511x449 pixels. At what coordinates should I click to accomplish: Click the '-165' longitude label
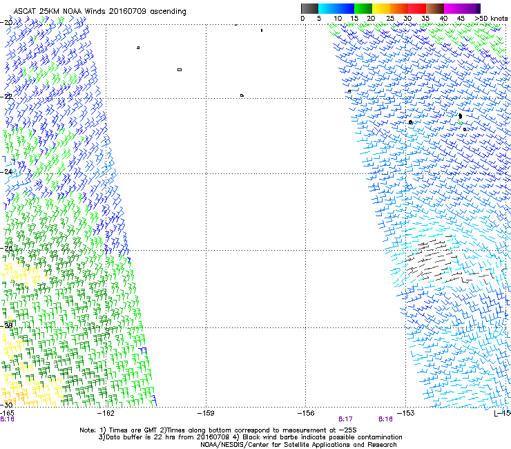coord(7,413)
